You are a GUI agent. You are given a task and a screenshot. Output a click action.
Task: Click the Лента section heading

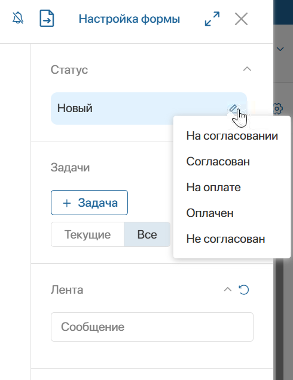coord(67,290)
